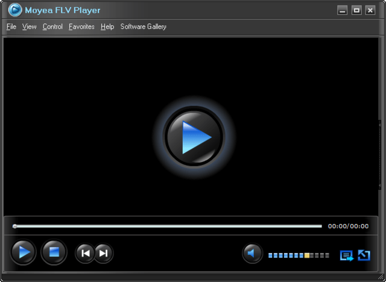Open the File menu
This screenshot has height=282, width=386.
[x=11, y=27]
